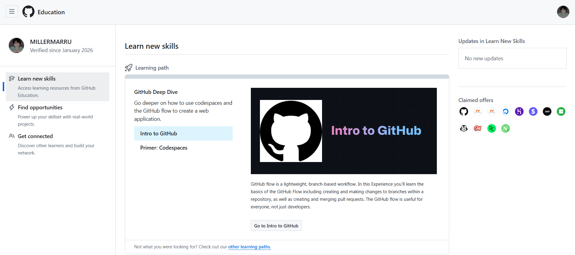Image resolution: width=575 pixels, height=255 pixels.
Task: Click the Education header title
Action: pos(51,12)
